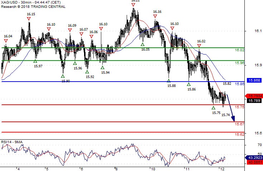This screenshot has width=263, height=171.
Task: Click the red 15.67 support level label
Action: coord(239,124)
